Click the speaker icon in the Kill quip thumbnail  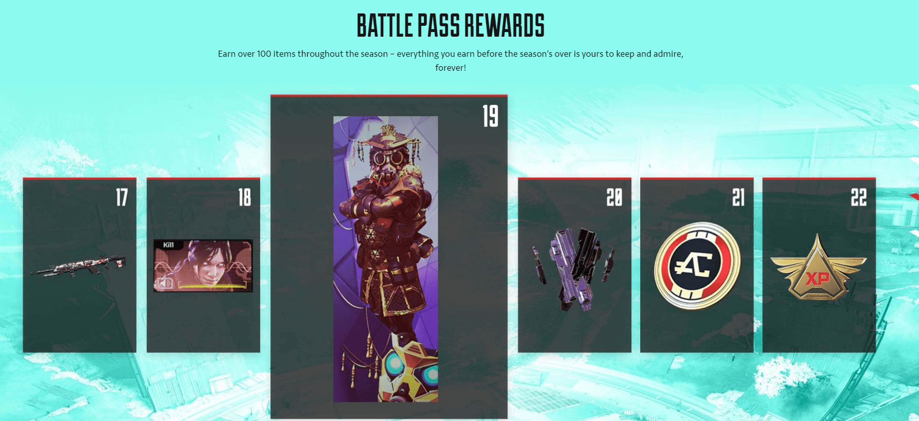165,283
